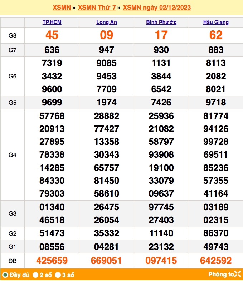Screen dimensions: 243x281
Task: Click G1 number 23132
Action: [161, 247]
